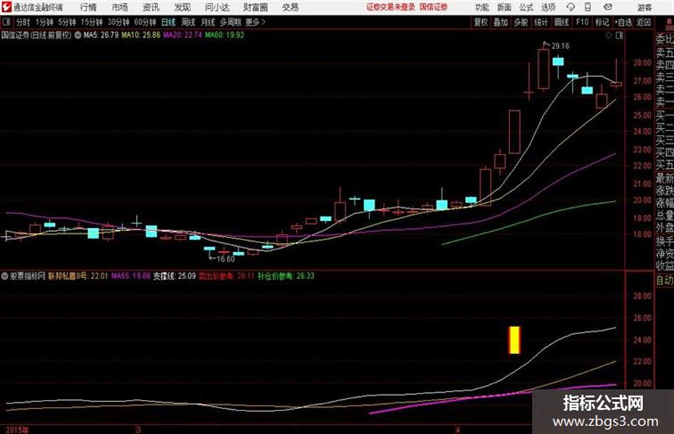Click the 证券交易未登录 login link
Screen dimensions: 674x434
tap(391, 7)
